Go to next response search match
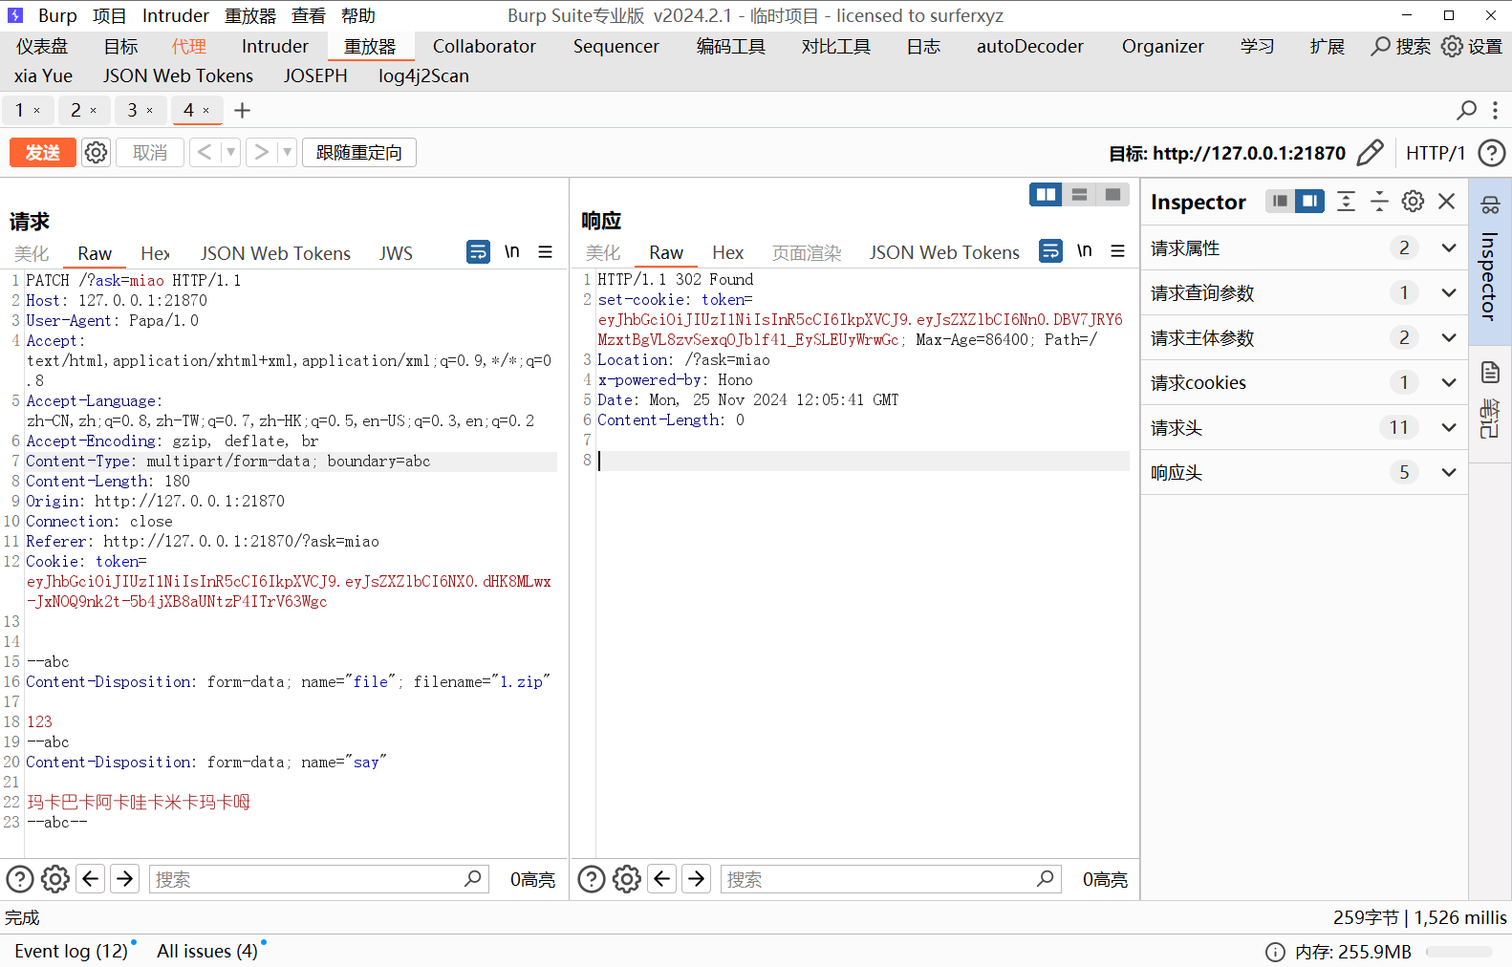 tap(697, 878)
